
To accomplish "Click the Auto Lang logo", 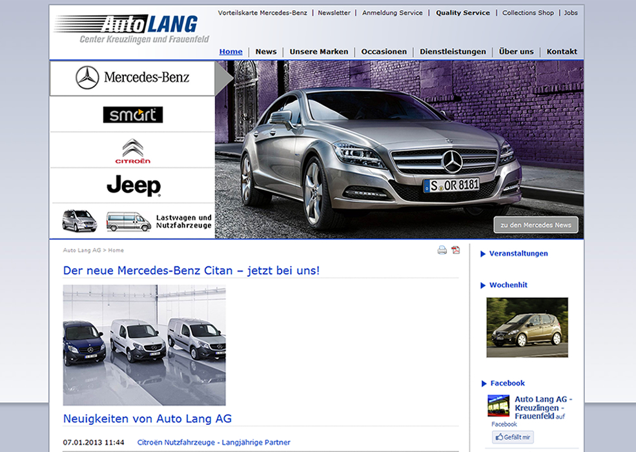I will (x=132, y=29).
